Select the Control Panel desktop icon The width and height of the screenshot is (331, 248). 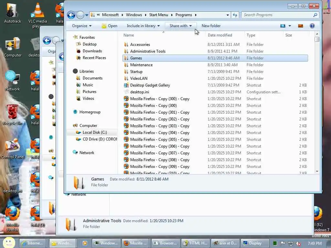[13, 149]
